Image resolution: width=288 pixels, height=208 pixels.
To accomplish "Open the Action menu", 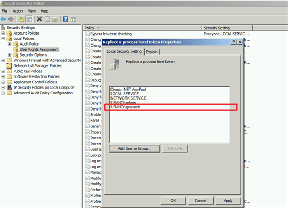I will click(x=18, y=11).
